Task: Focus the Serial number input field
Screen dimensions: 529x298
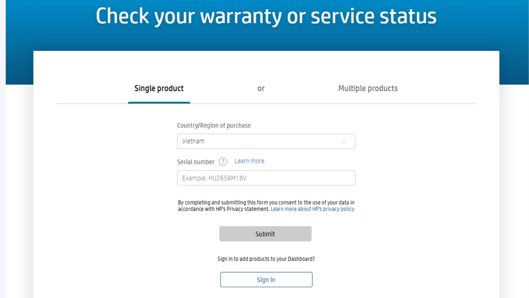Action: tap(266, 178)
